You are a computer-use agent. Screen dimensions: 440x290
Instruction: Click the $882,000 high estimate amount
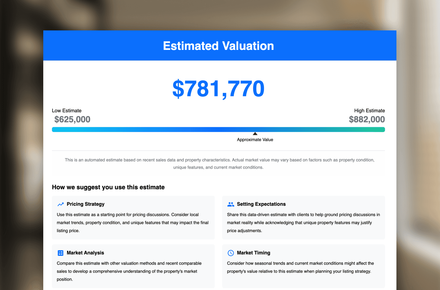(x=367, y=119)
